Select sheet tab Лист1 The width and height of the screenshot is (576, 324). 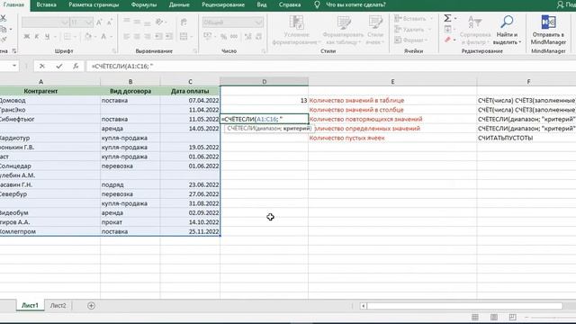coord(30,306)
